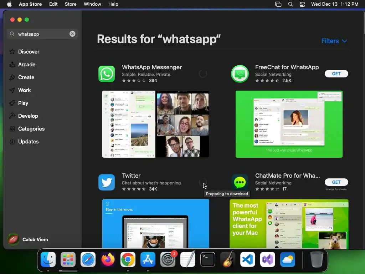Click the date and time in menu bar
The height and width of the screenshot is (274, 365).
tap(335, 4)
